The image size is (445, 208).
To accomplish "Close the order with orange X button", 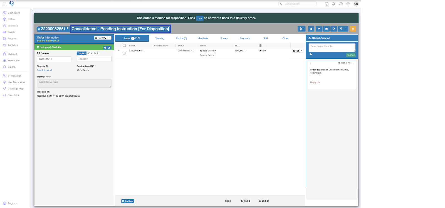I will (353, 29).
